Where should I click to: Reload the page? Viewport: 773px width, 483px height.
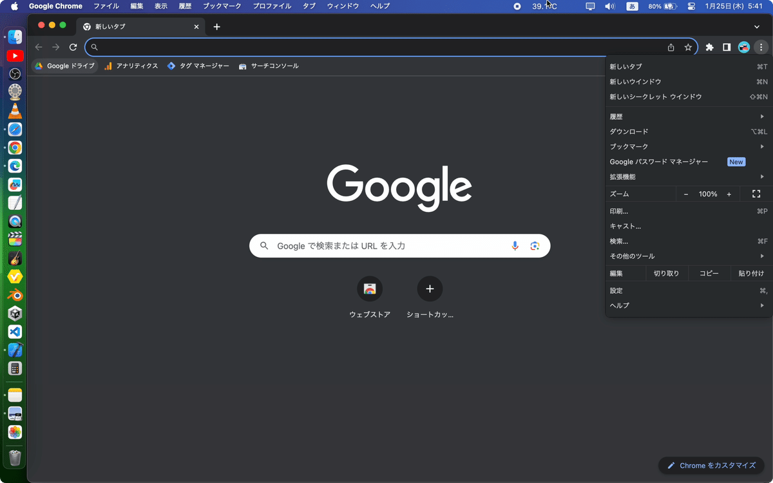tap(73, 47)
